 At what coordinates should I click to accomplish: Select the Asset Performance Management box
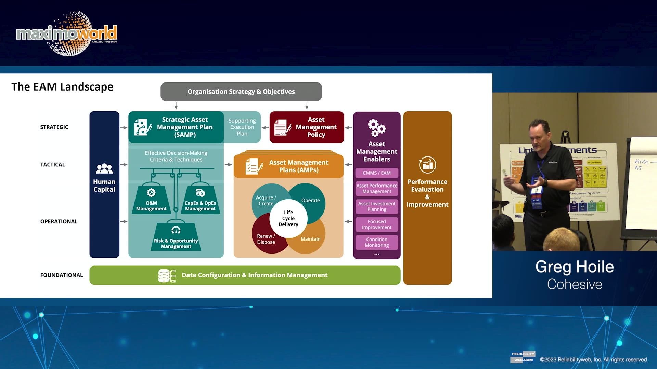click(376, 189)
